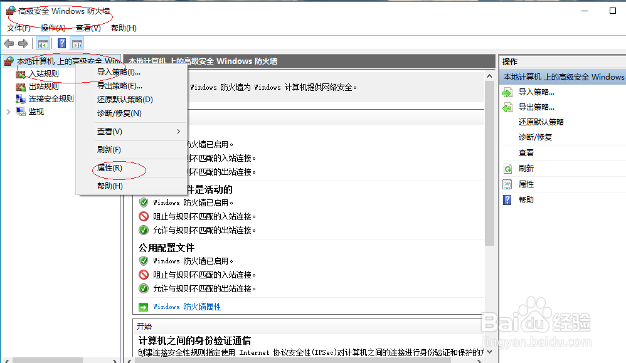Click the Back arrow in the toolbar
This screenshot has width=626, height=363.
[9, 43]
